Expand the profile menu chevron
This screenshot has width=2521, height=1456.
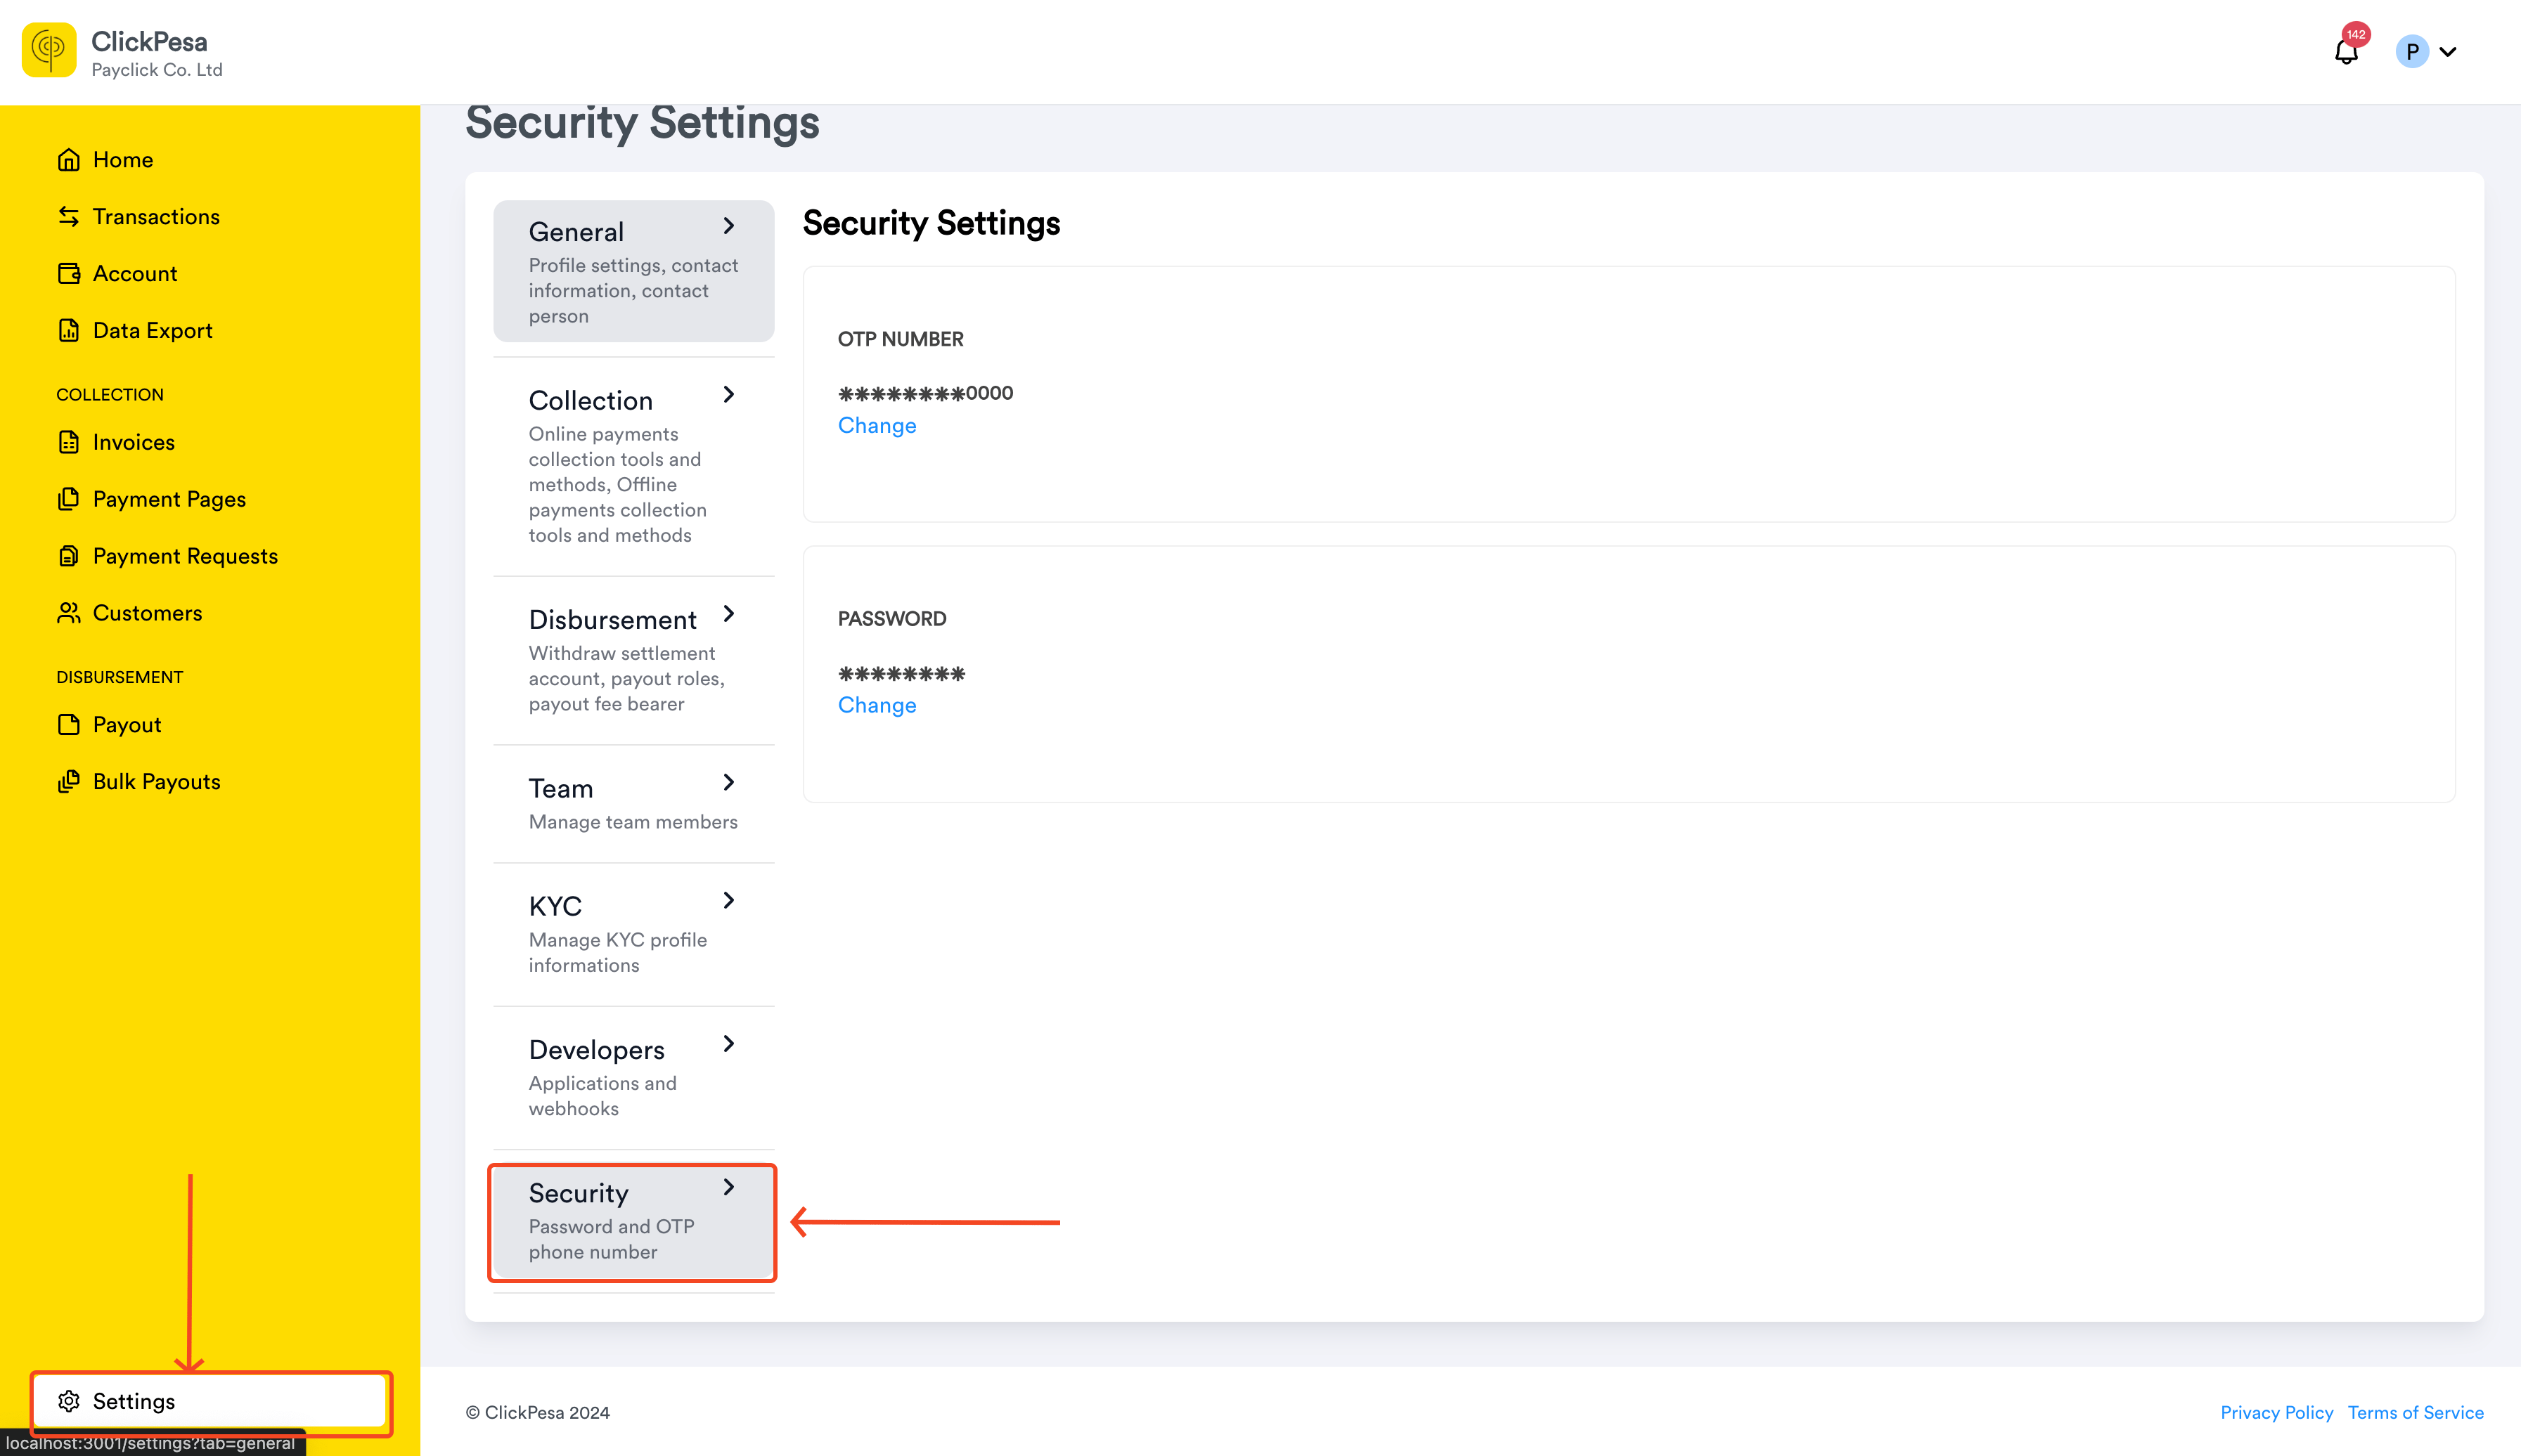pos(2448,52)
